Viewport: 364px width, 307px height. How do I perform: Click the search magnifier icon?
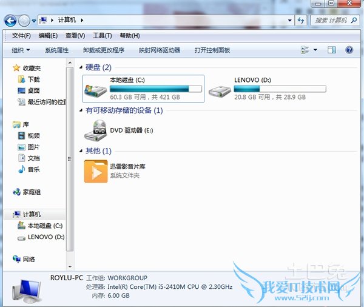[354, 21]
